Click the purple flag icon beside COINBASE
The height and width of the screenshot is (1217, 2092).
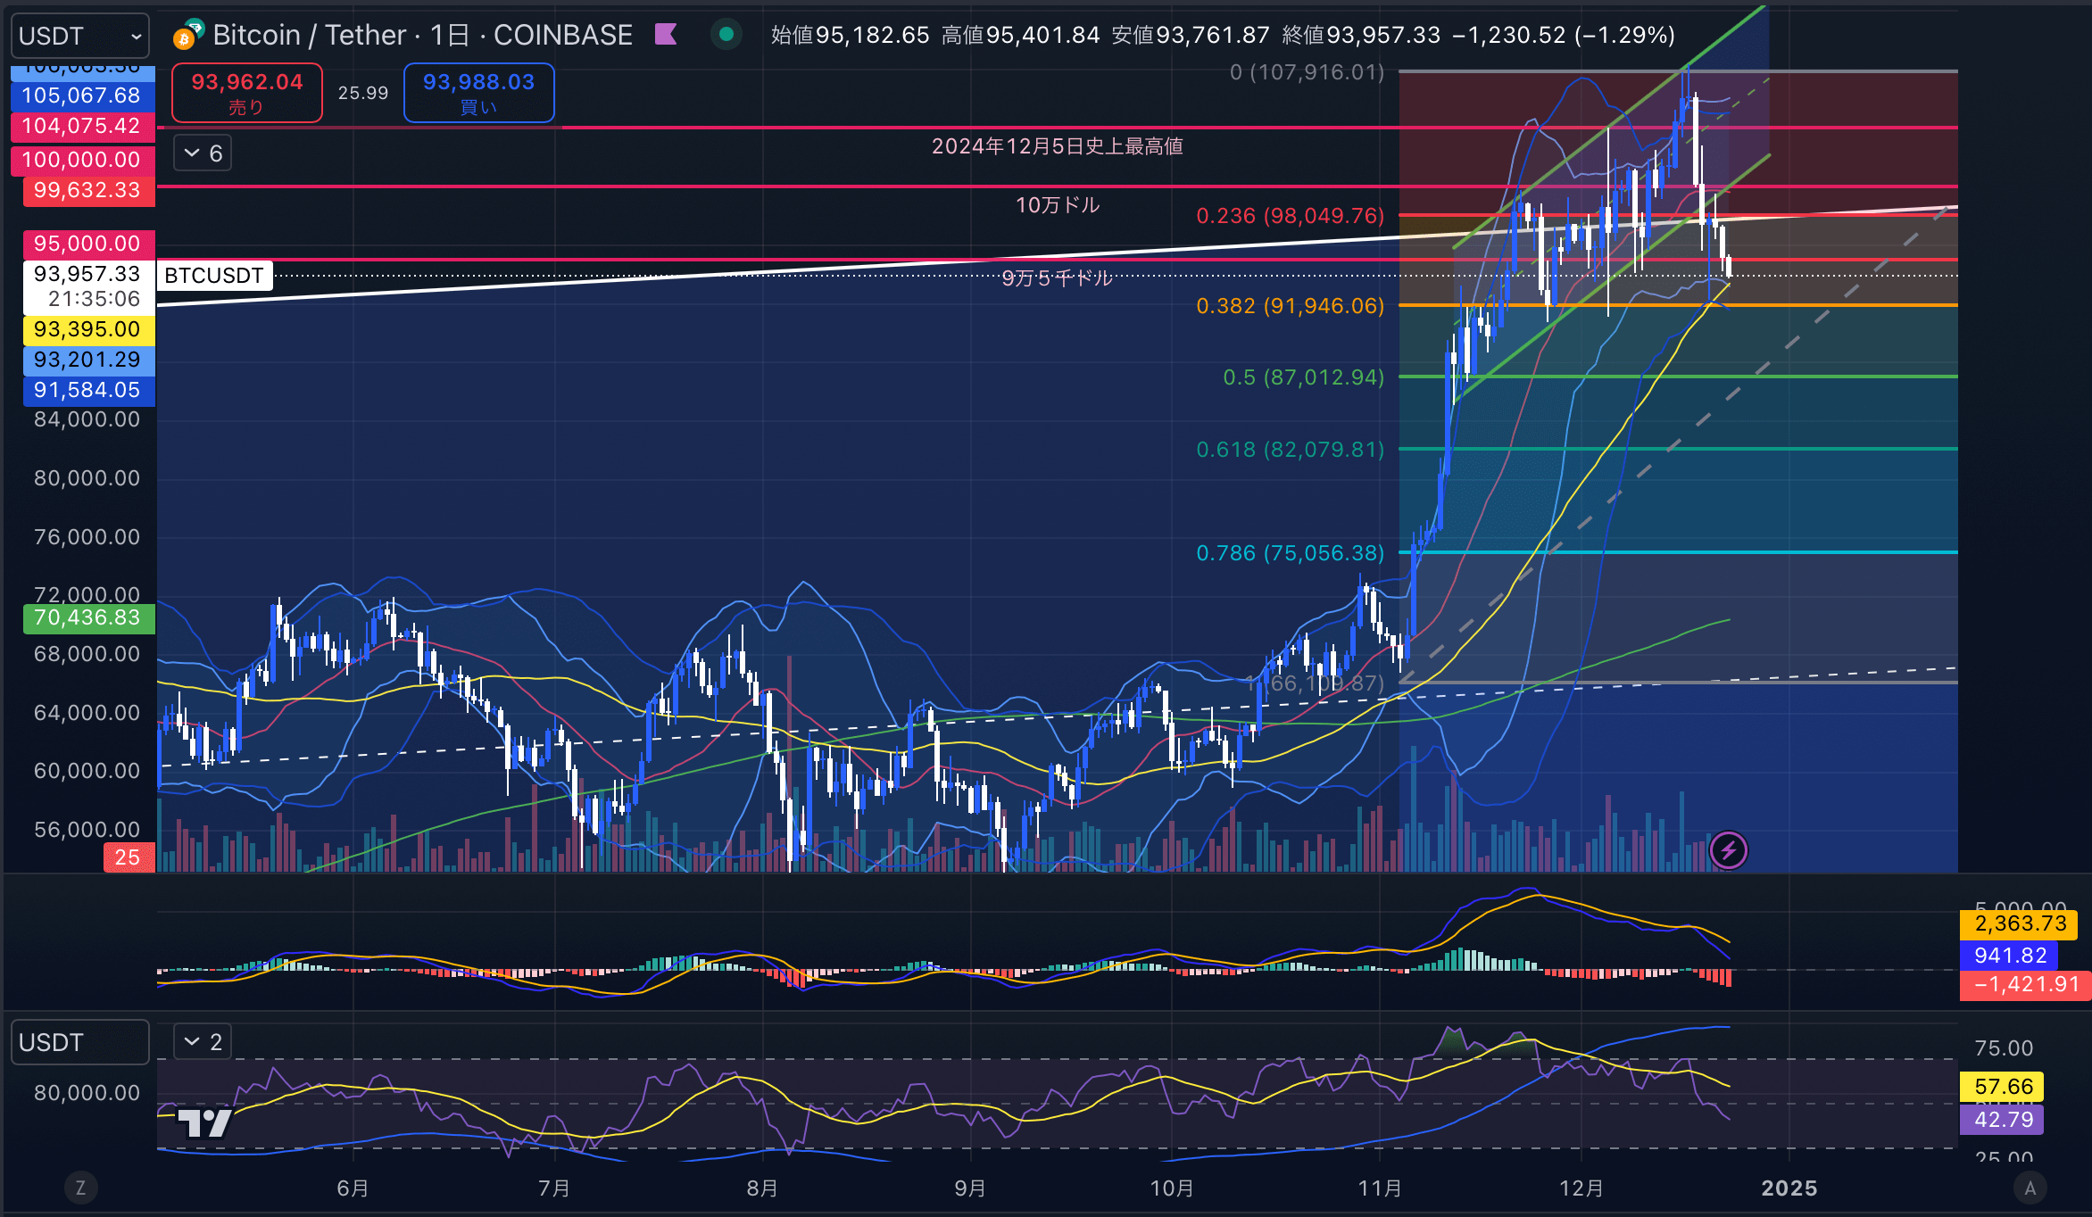pos(666,35)
